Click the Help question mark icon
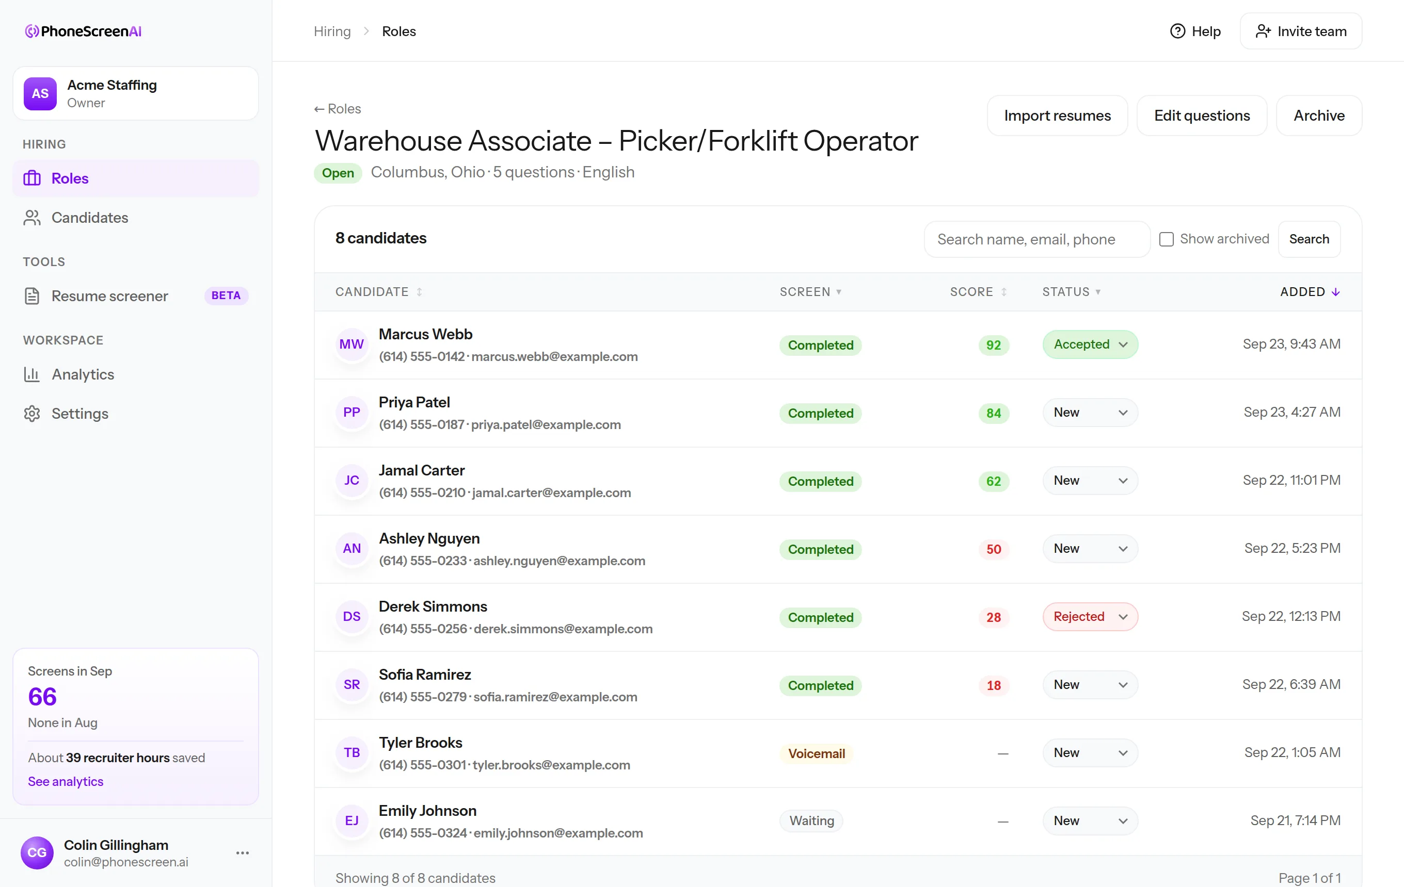This screenshot has height=887, width=1404. click(x=1178, y=31)
